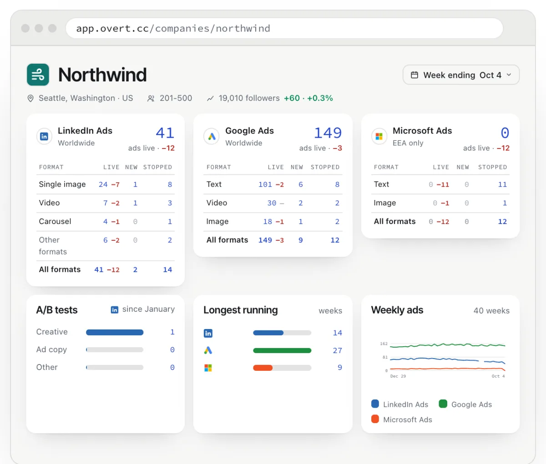
Task: Click the 27 weeks value for Google
Action: pyautogui.click(x=337, y=350)
